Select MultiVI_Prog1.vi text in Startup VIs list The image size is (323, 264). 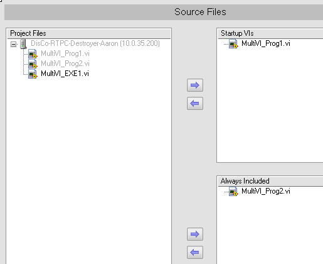pos(266,43)
